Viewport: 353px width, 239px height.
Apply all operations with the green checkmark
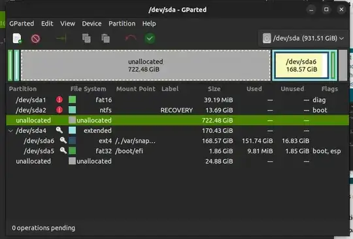[x=150, y=39]
